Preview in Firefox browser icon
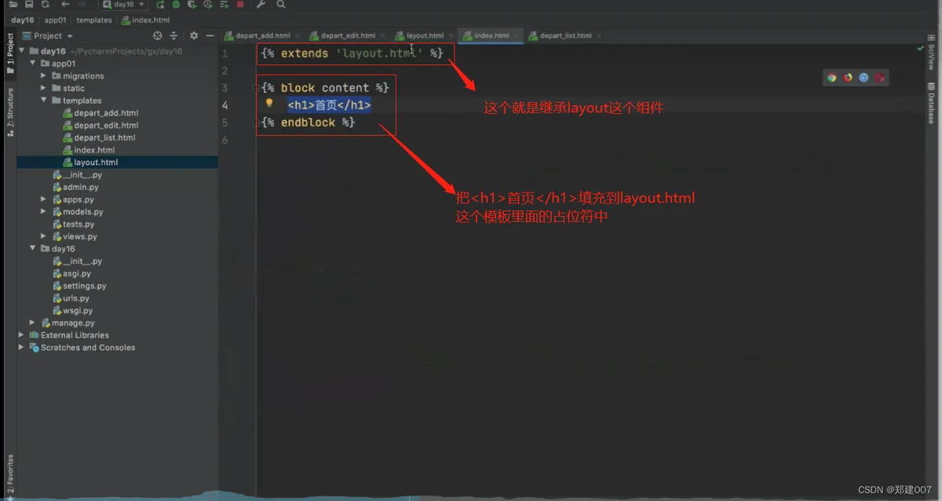This screenshot has height=501, width=942. point(848,77)
